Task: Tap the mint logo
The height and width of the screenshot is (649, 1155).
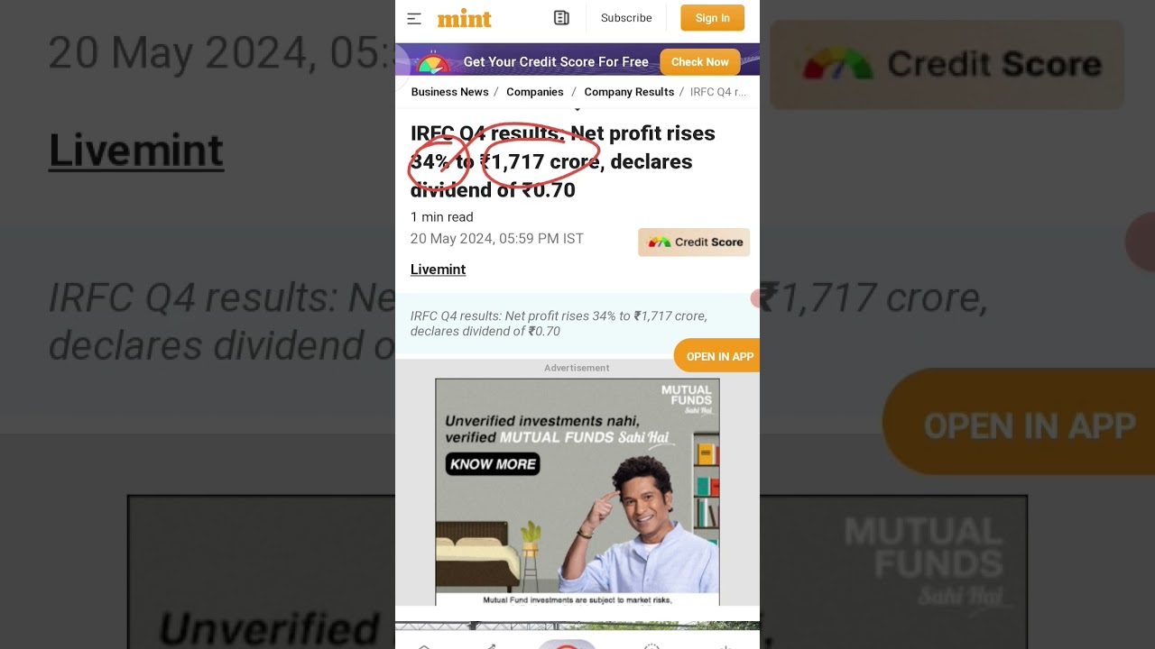Action: click(465, 18)
